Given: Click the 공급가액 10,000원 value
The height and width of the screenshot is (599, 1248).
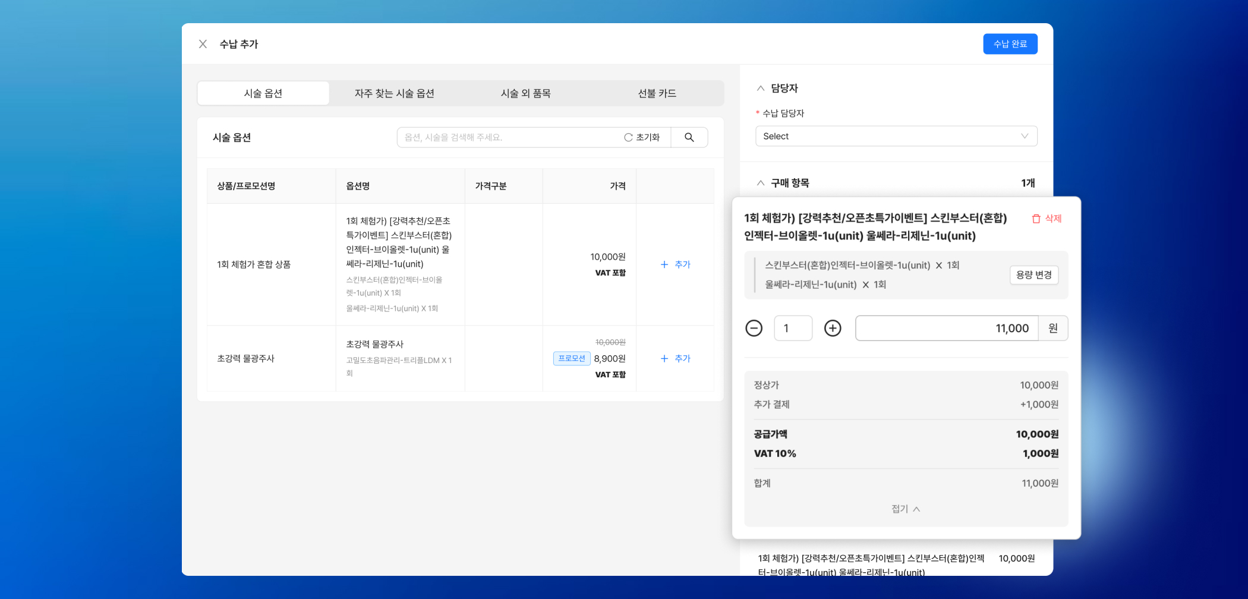Looking at the screenshot, I should point(1037,434).
